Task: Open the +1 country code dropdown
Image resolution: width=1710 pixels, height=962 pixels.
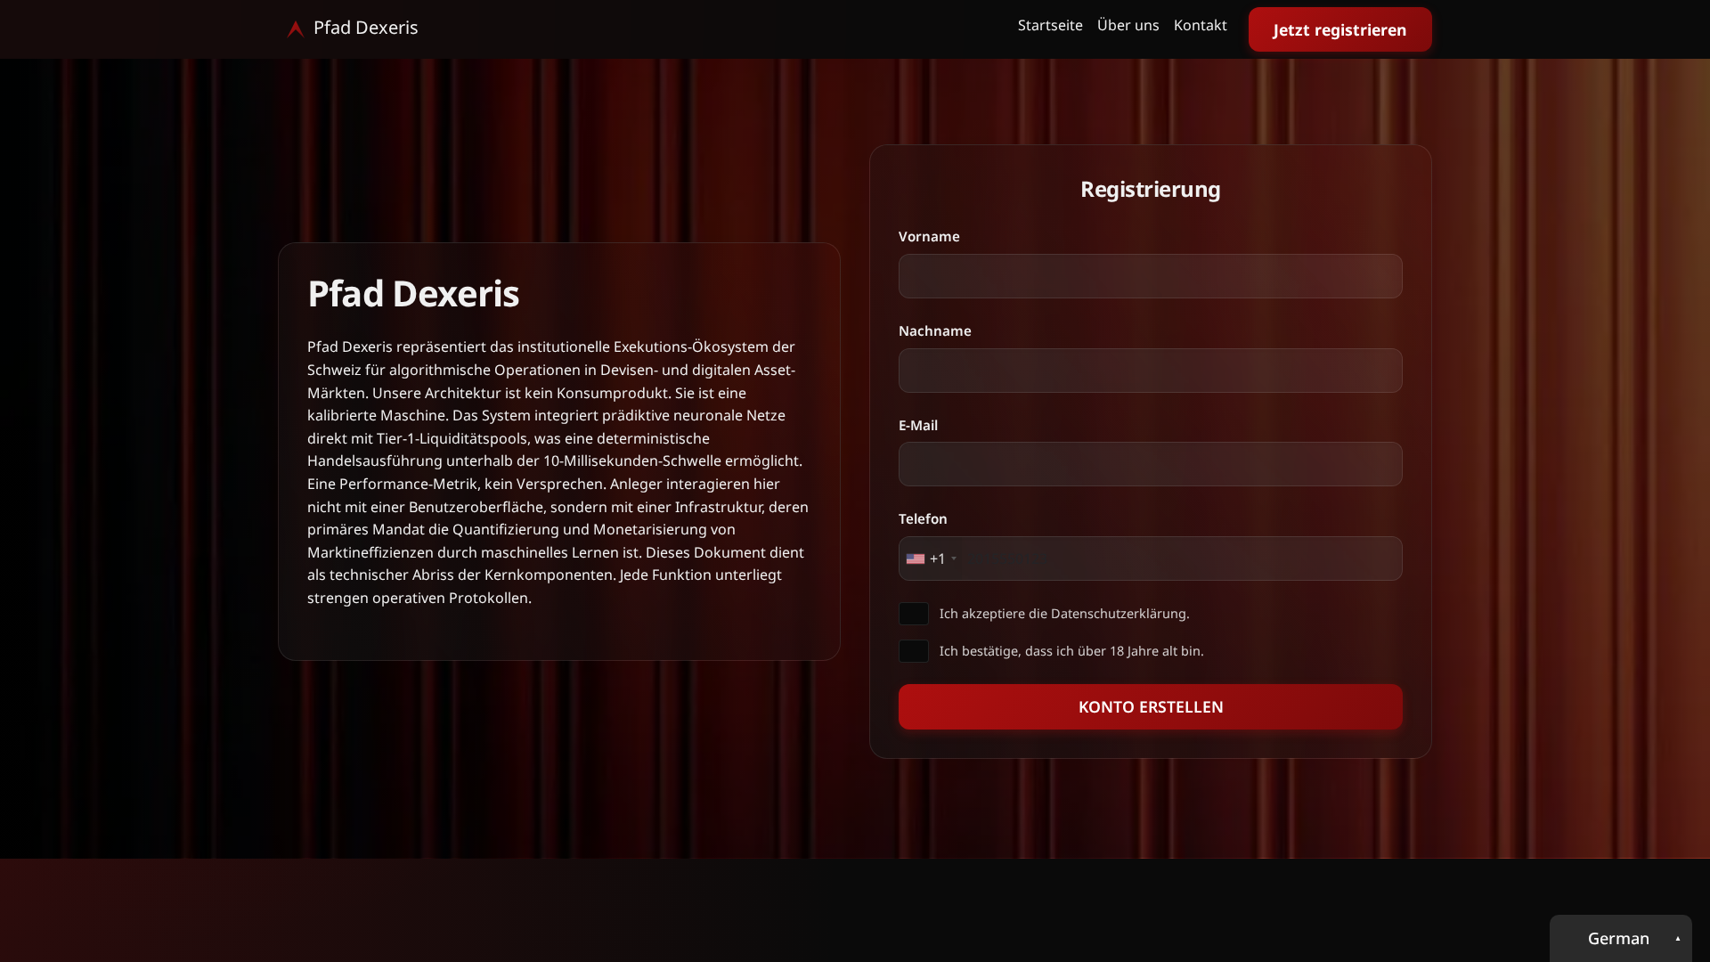Action: tap(932, 558)
